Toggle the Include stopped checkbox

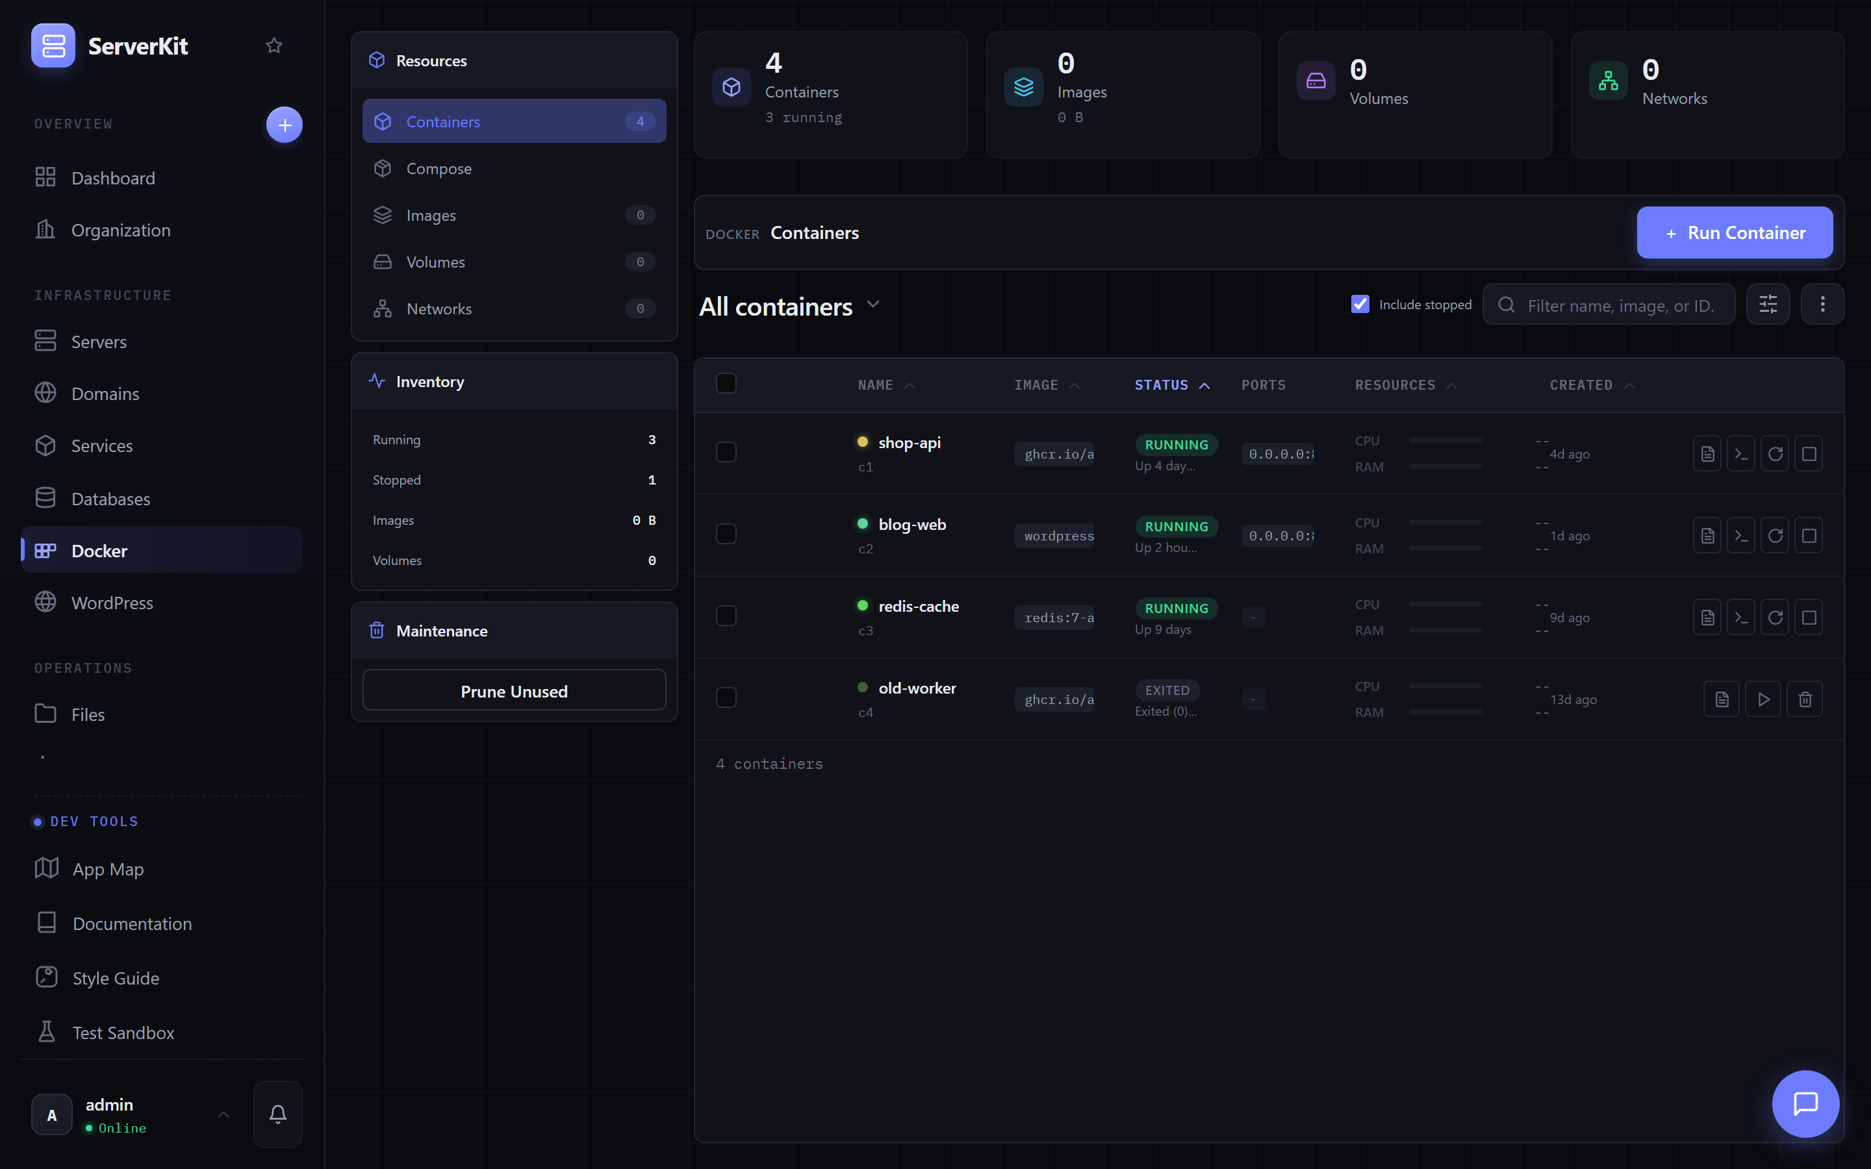click(x=1360, y=304)
